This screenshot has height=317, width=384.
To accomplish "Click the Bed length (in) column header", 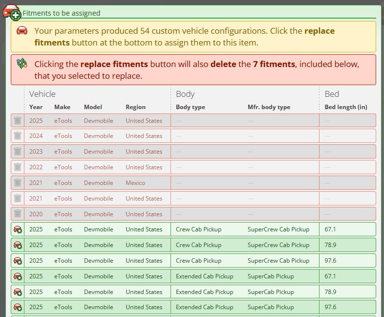I will tap(345, 107).
